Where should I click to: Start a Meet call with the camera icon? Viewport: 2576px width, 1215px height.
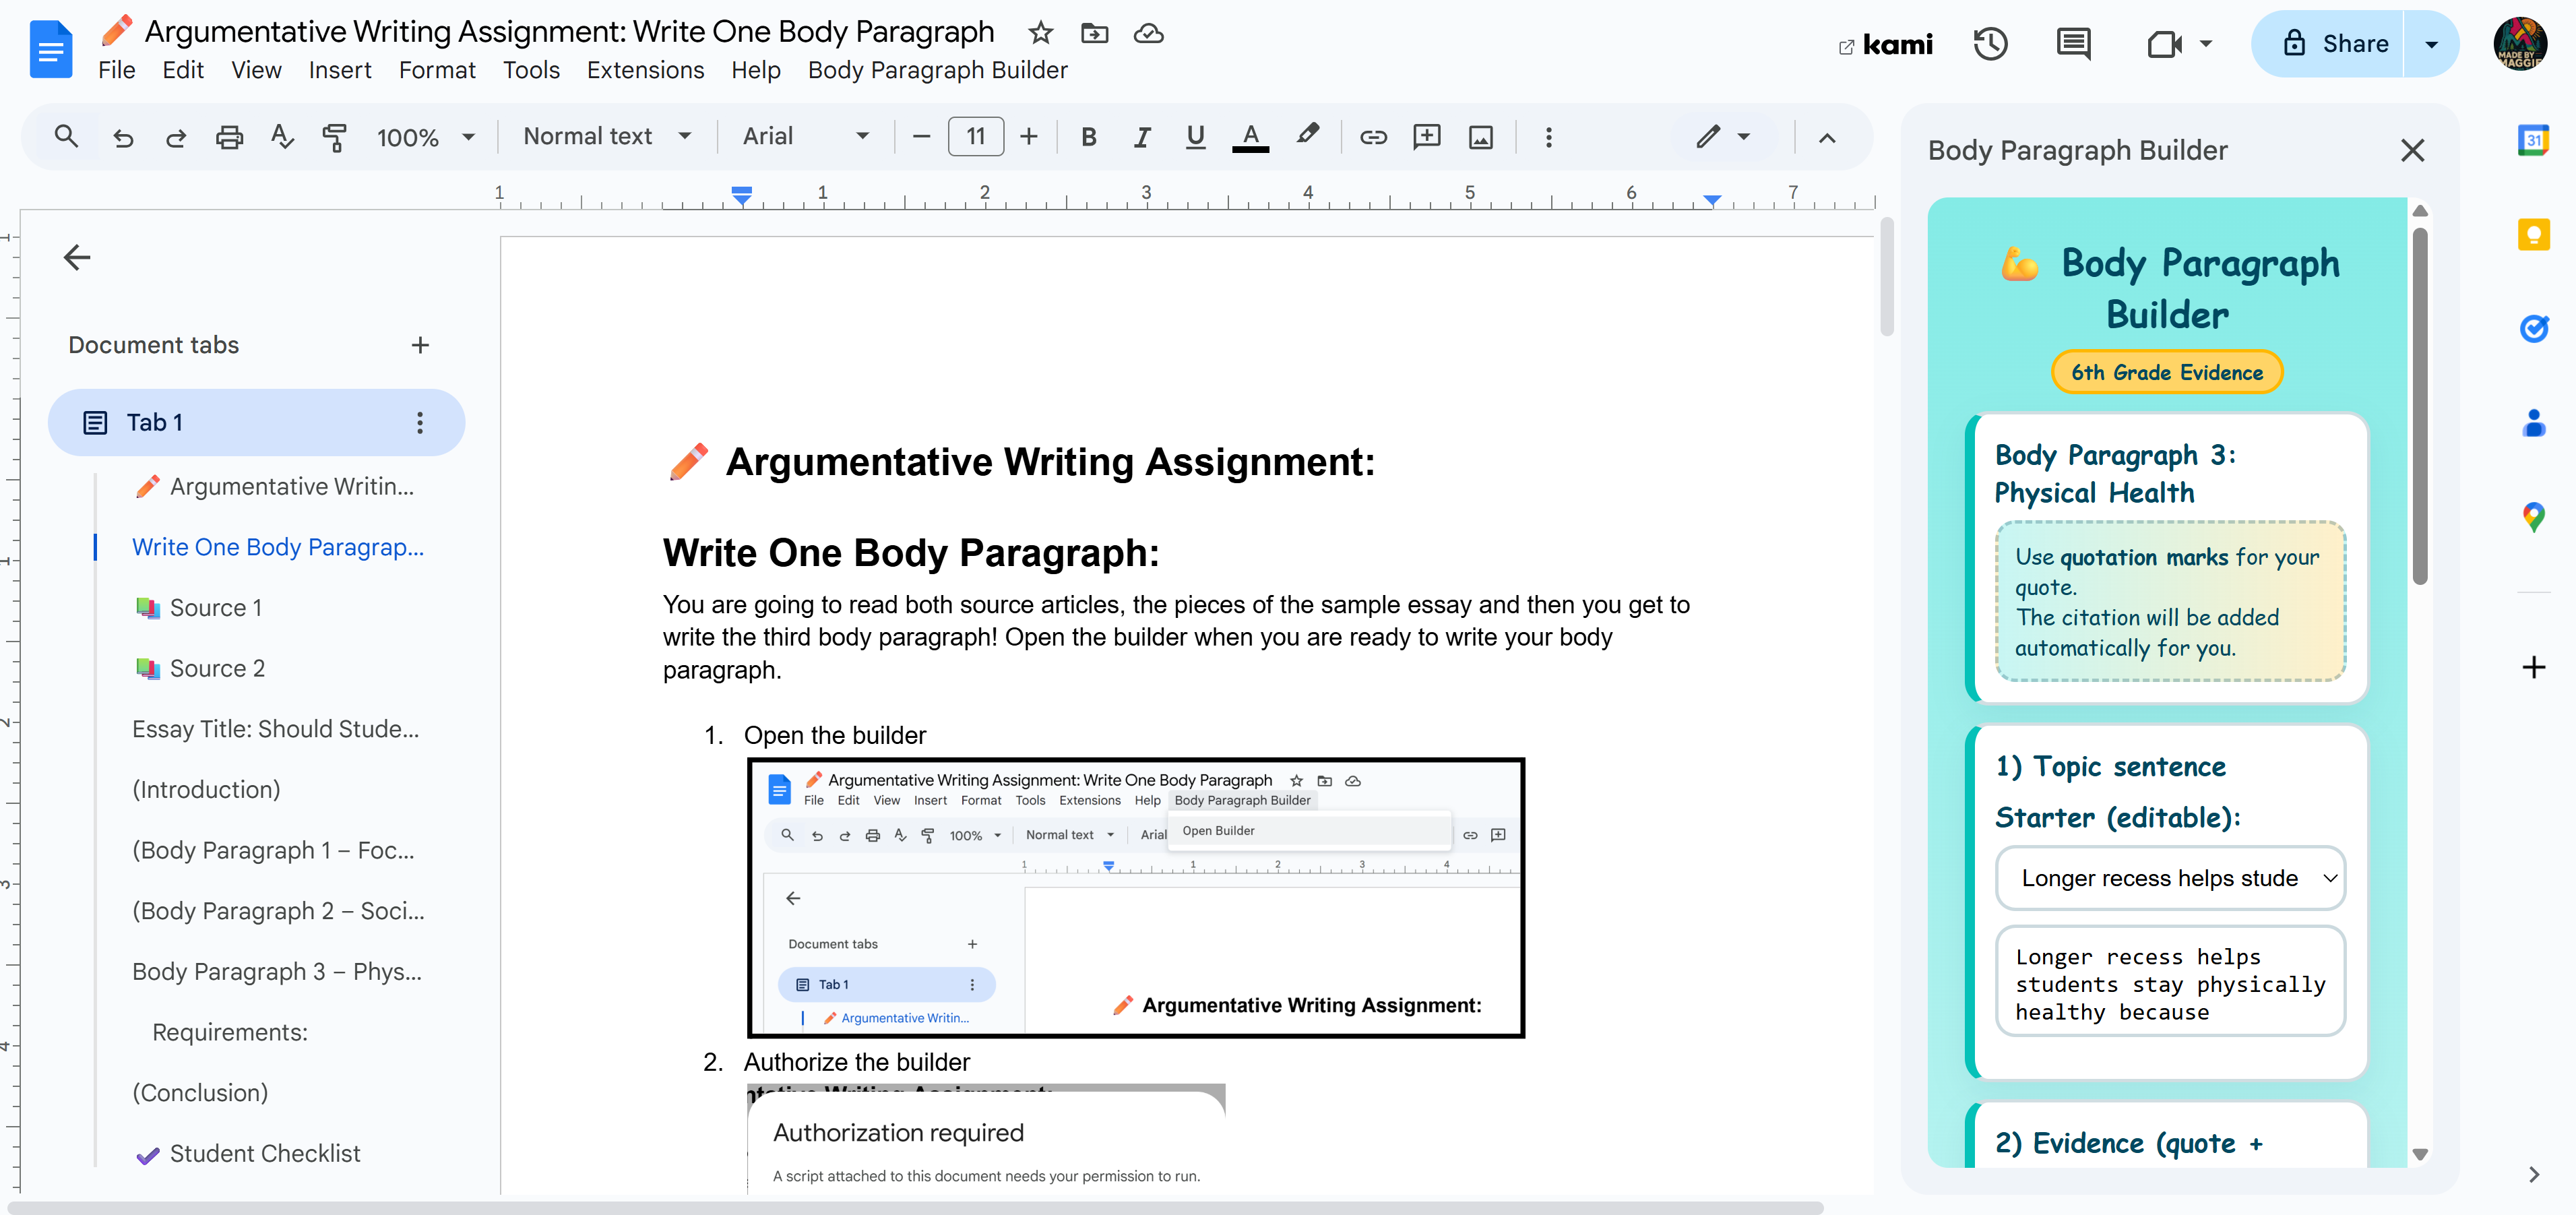(x=2165, y=44)
